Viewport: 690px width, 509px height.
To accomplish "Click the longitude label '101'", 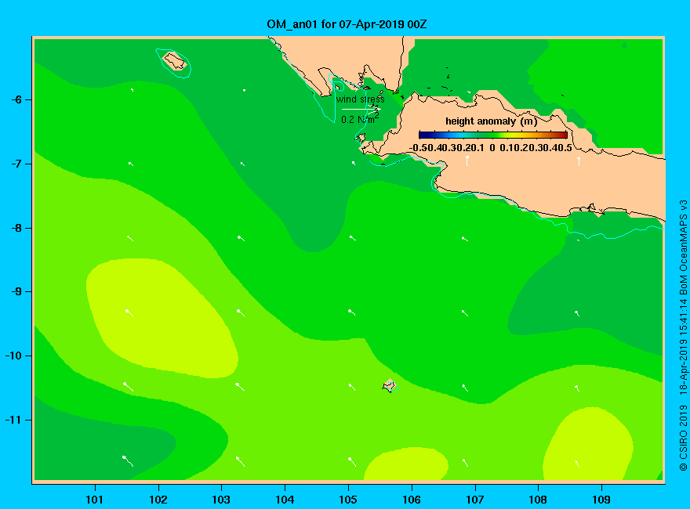I will pos(95,500).
